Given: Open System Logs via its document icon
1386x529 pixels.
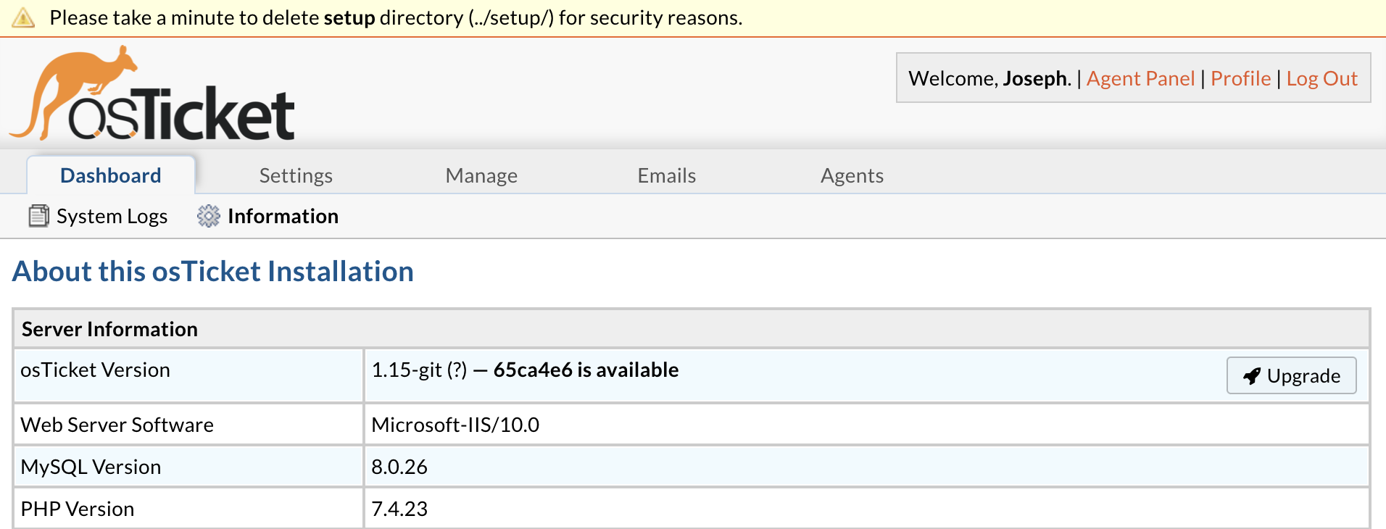Looking at the screenshot, I should pyautogui.click(x=38, y=216).
